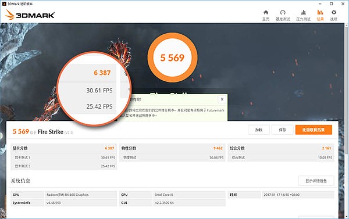Click the physics test value 30.04 FPS
The image size is (349, 219).
(216, 157)
